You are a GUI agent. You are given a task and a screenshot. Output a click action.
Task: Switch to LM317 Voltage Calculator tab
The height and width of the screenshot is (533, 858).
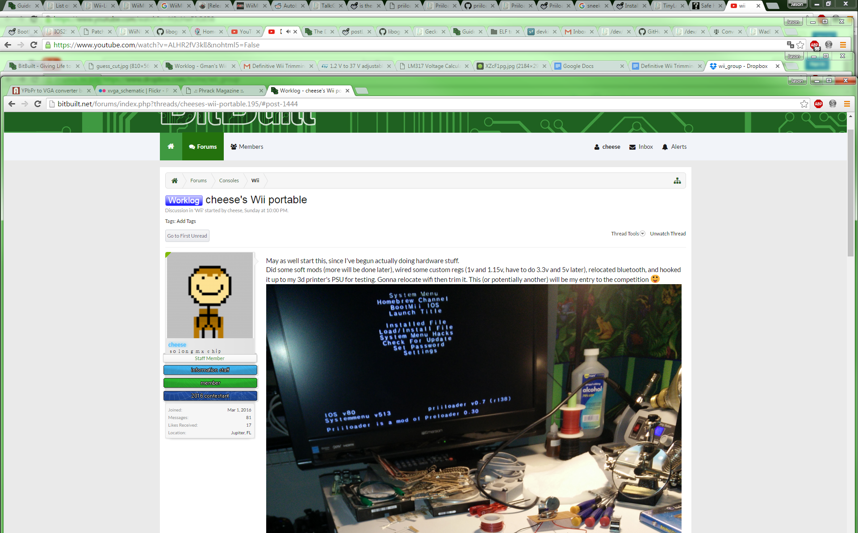tap(433, 66)
